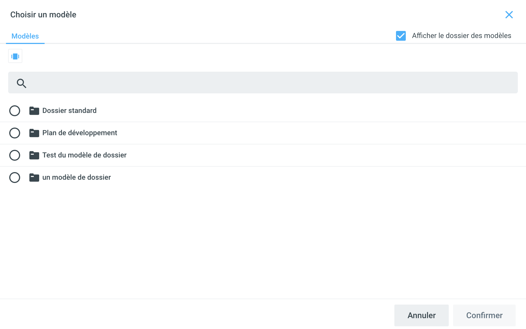This screenshot has width=526, height=329.
Task: Click the magnifying glass search icon
Action: point(21,83)
